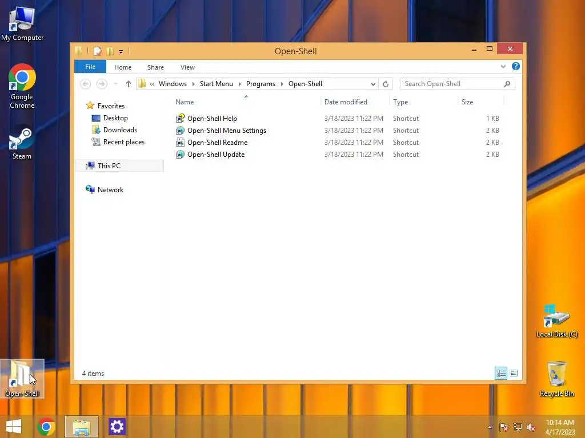The height and width of the screenshot is (438, 585).
Task: Click network tray icon
Action: pyautogui.click(x=518, y=427)
